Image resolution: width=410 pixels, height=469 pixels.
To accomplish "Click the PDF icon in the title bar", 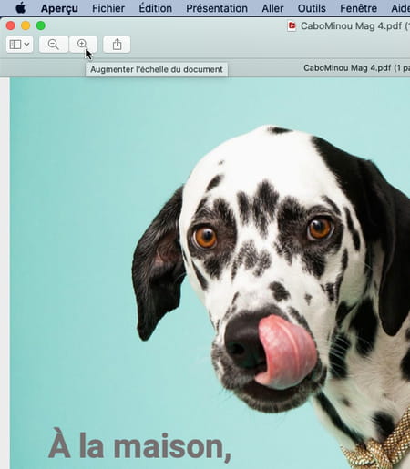I will [292, 26].
